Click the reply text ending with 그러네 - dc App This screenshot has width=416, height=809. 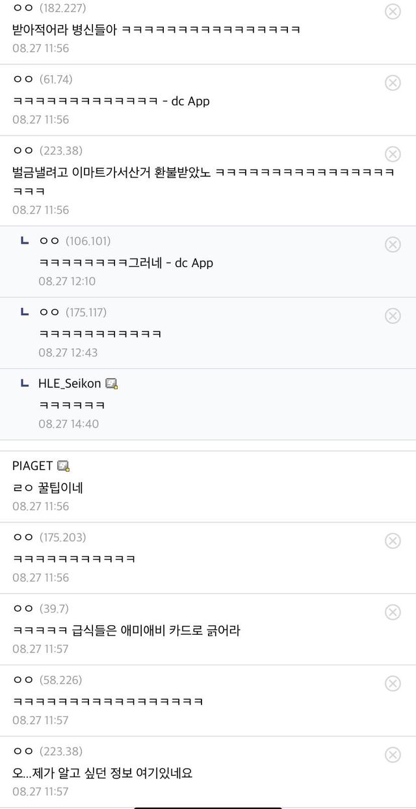click(x=126, y=263)
